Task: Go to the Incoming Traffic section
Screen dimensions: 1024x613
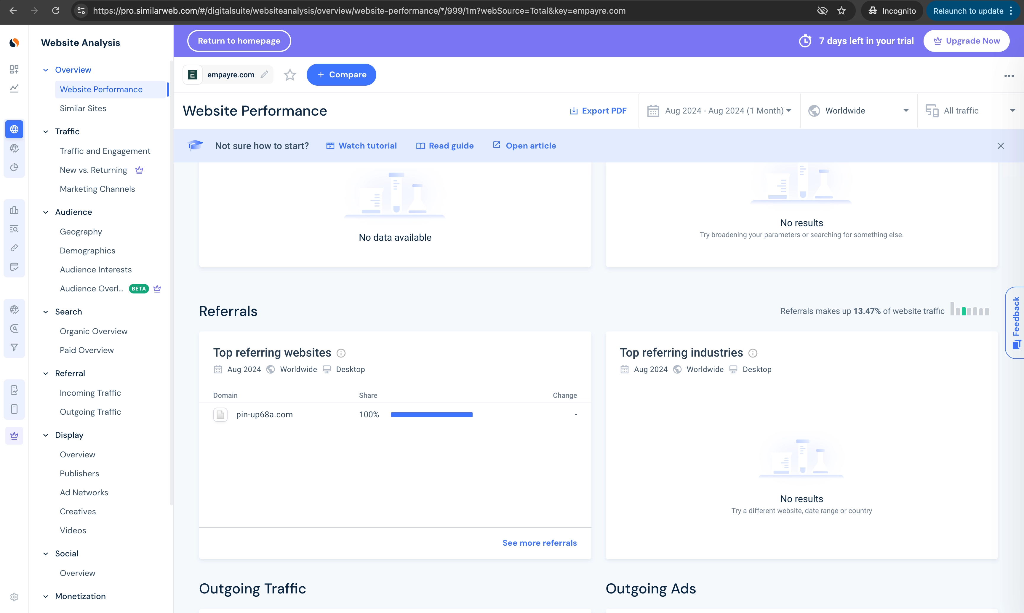Action: (90, 392)
